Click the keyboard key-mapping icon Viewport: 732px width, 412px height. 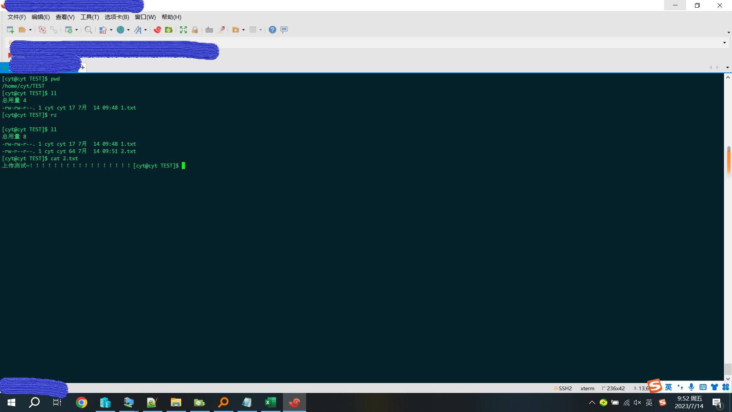[x=209, y=30]
